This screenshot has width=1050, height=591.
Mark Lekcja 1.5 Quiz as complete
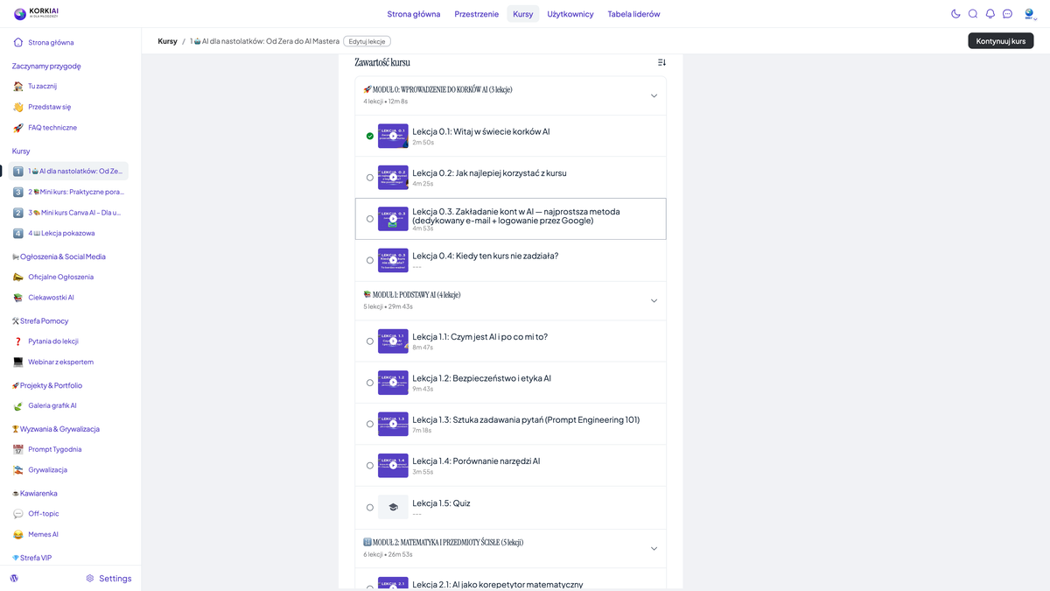[370, 507]
